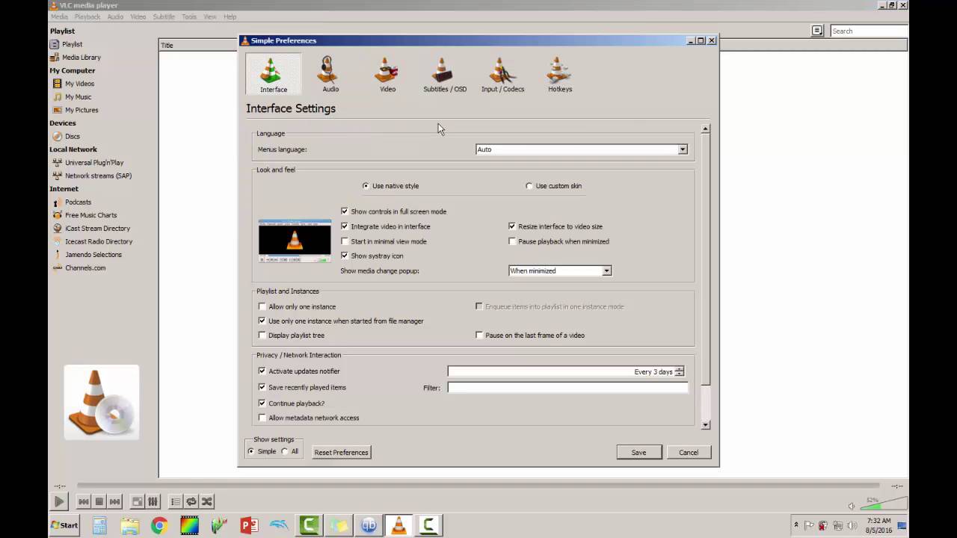957x538 pixels.
Task: Open Show media change popup dropdown
Action: point(559,270)
